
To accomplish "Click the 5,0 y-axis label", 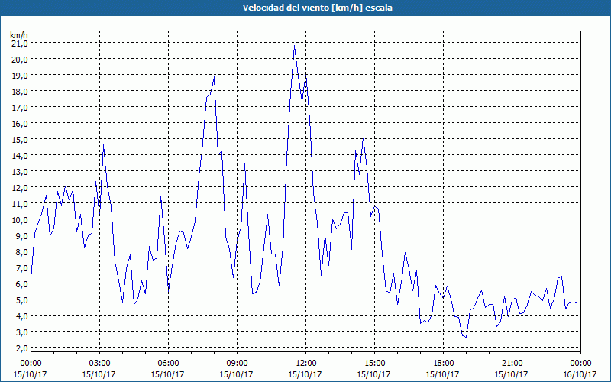I will click(21, 299).
